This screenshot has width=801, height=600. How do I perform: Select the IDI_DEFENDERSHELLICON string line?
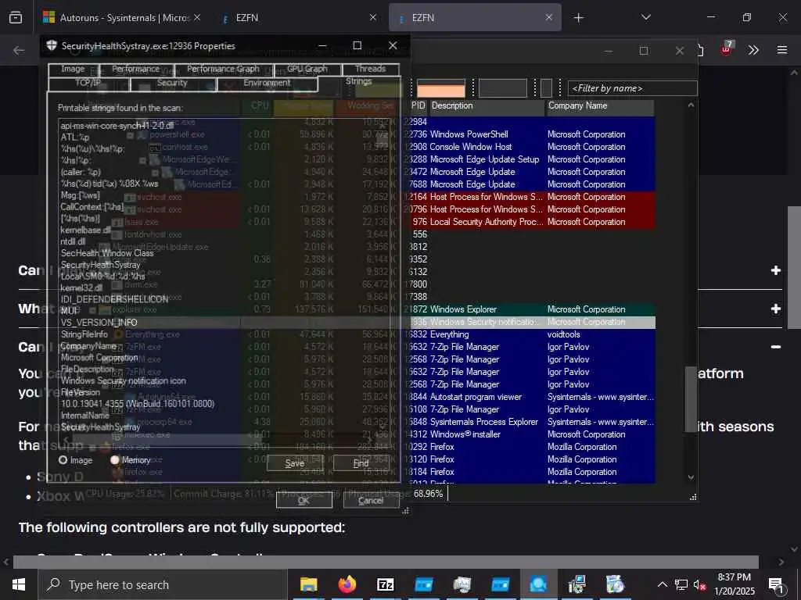(114, 299)
